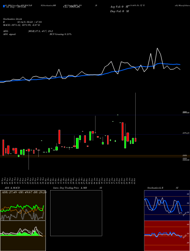Open the red RSI oscillator panel

167,236
